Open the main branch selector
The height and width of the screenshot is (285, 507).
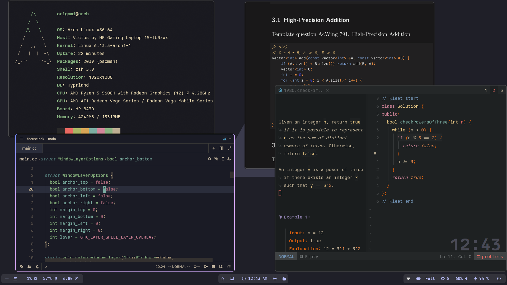(52, 139)
